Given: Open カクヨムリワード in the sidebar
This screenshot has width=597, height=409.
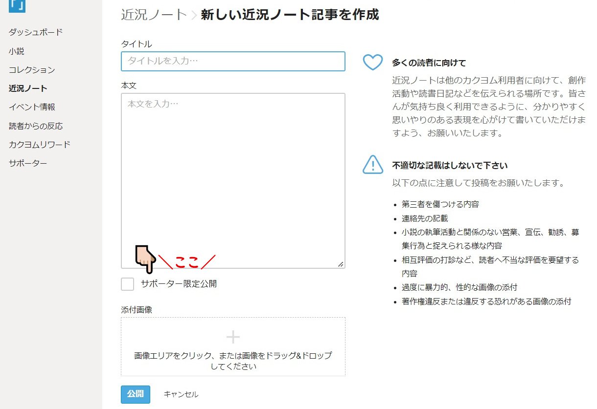Looking at the screenshot, I should click(40, 145).
